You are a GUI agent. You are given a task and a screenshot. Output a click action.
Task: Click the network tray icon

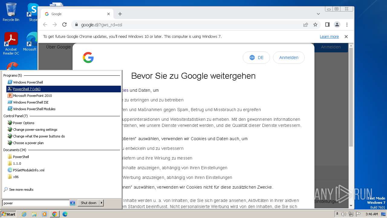[351, 214]
